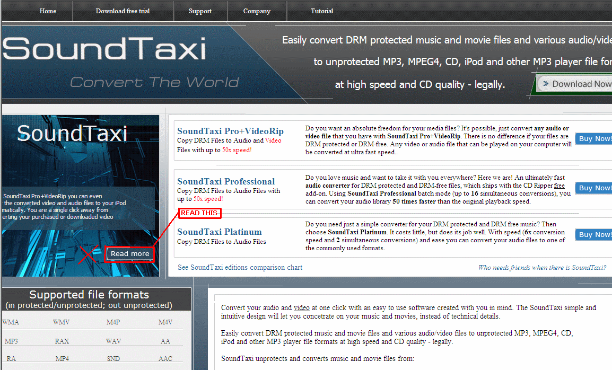Click the 'free' CD Ripper link

tap(559, 186)
